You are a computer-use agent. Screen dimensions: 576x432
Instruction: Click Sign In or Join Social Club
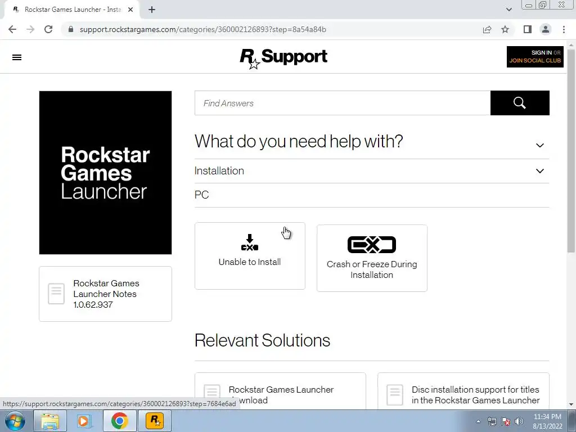click(x=535, y=57)
